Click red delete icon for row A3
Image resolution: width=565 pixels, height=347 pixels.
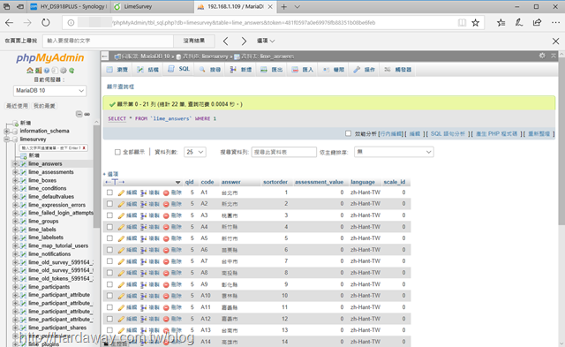coord(166,215)
